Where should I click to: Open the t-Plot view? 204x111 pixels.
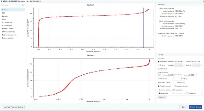4,19
